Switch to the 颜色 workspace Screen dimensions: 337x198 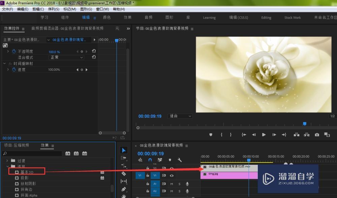107,17
